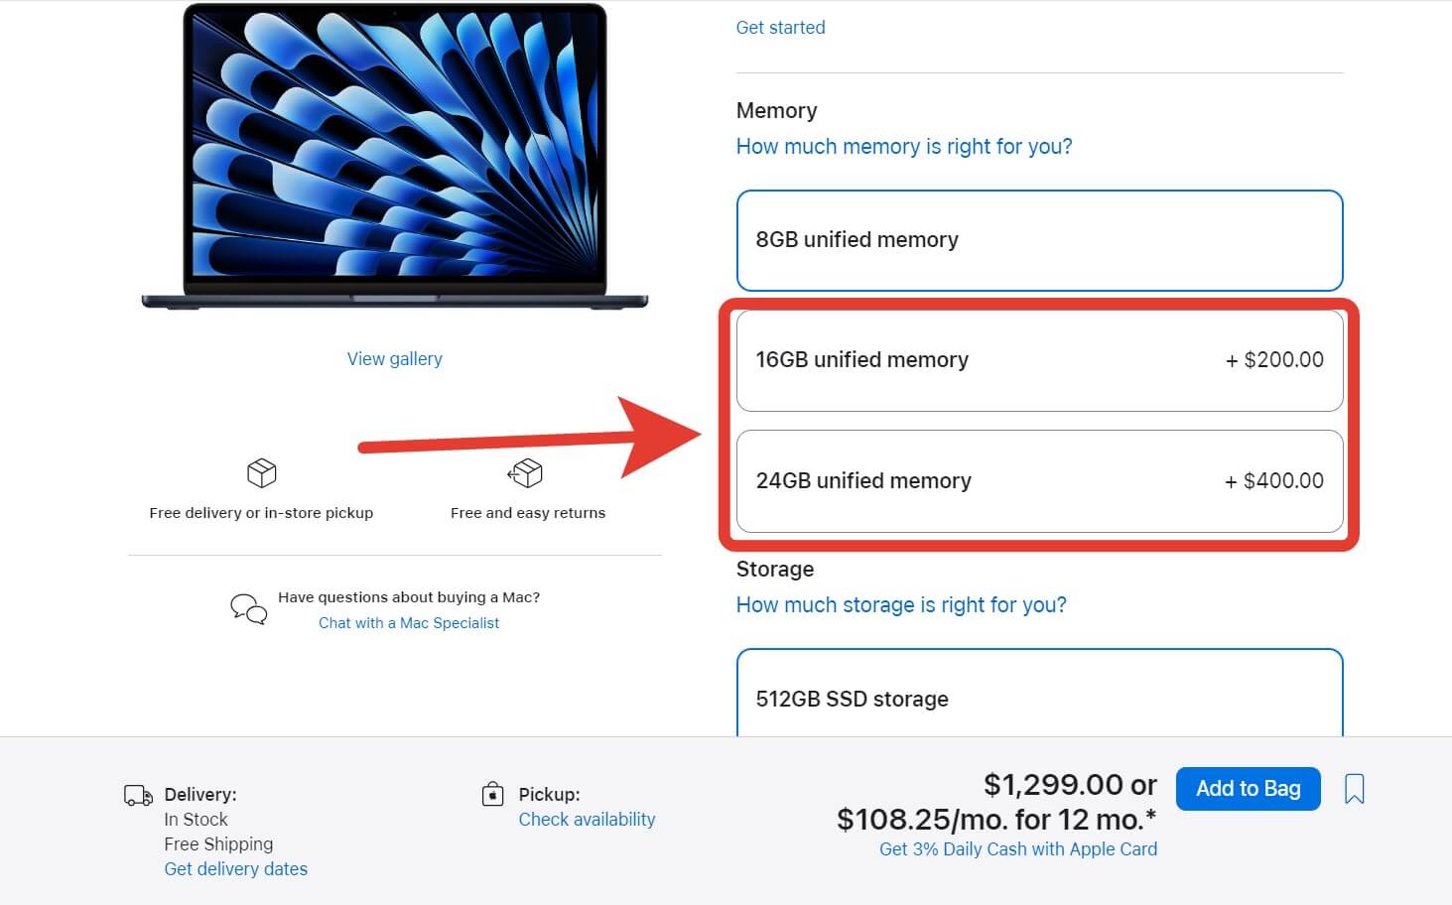Click the Get started link
The image size is (1452, 905).
pos(780,28)
